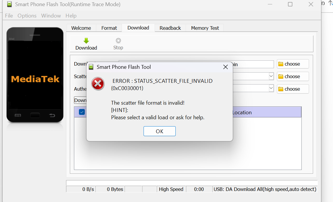Image resolution: width=333 pixels, height=202 pixels.
Task: Click the red error icon in dialog
Action: coord(98,84)
